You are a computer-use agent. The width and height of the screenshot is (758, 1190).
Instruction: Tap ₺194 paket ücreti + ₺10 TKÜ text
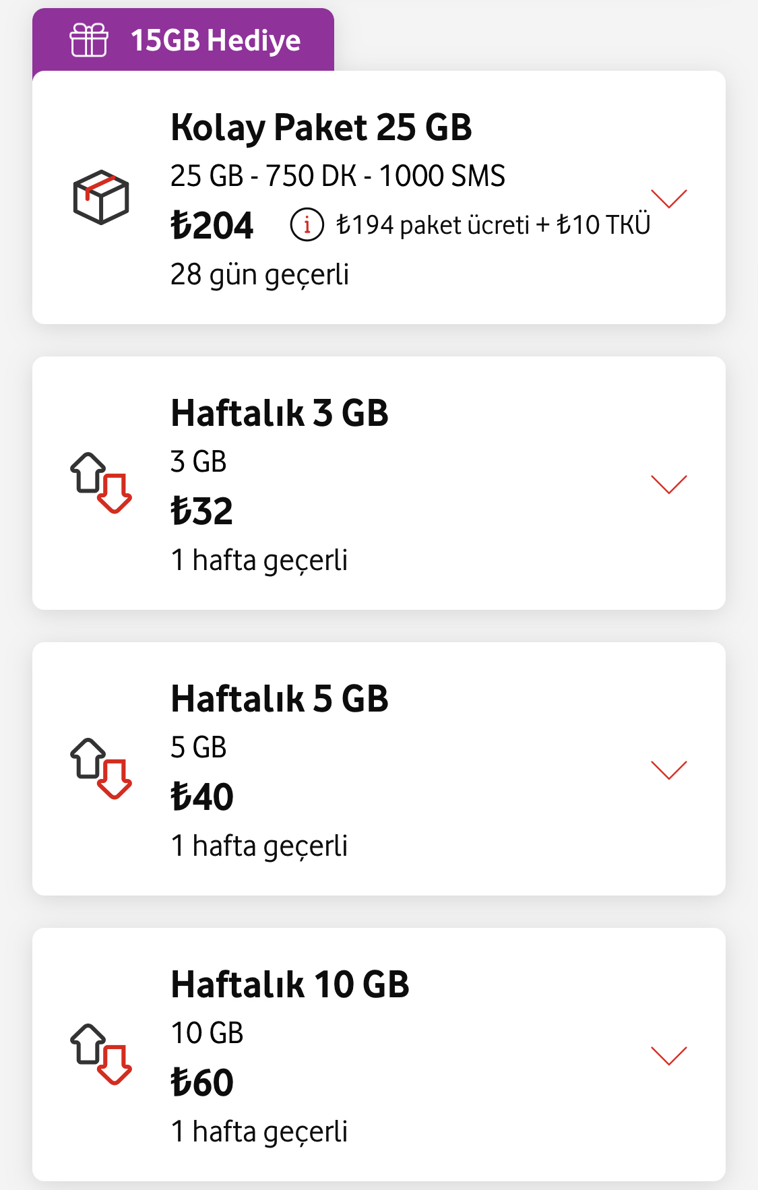coord(493,225)
